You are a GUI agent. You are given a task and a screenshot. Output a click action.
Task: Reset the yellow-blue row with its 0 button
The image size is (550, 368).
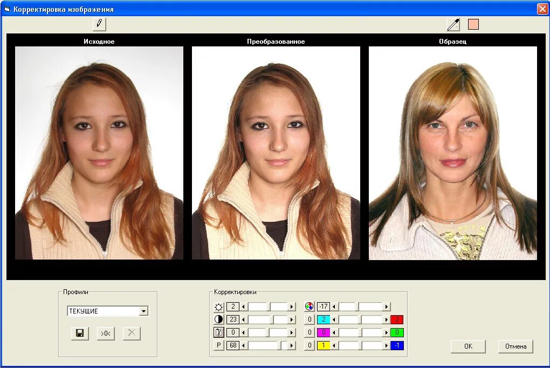tap(310, 345)
